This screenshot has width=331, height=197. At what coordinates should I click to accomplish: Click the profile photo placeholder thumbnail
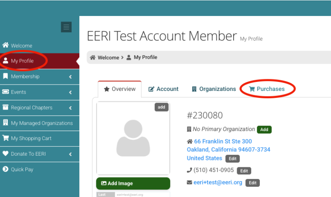tap(133, 139)
